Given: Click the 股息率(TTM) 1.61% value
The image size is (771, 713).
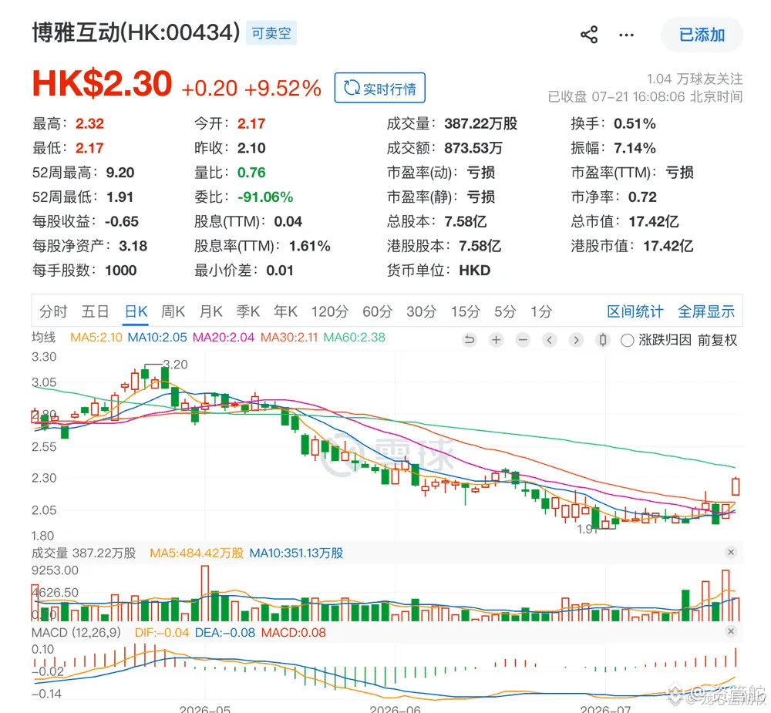Looking at the screenshot, I should tap(309, 246).
